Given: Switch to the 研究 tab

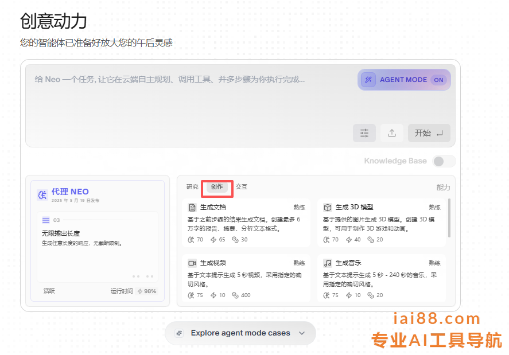Looking at the screenshot, I should coord(192,187).
